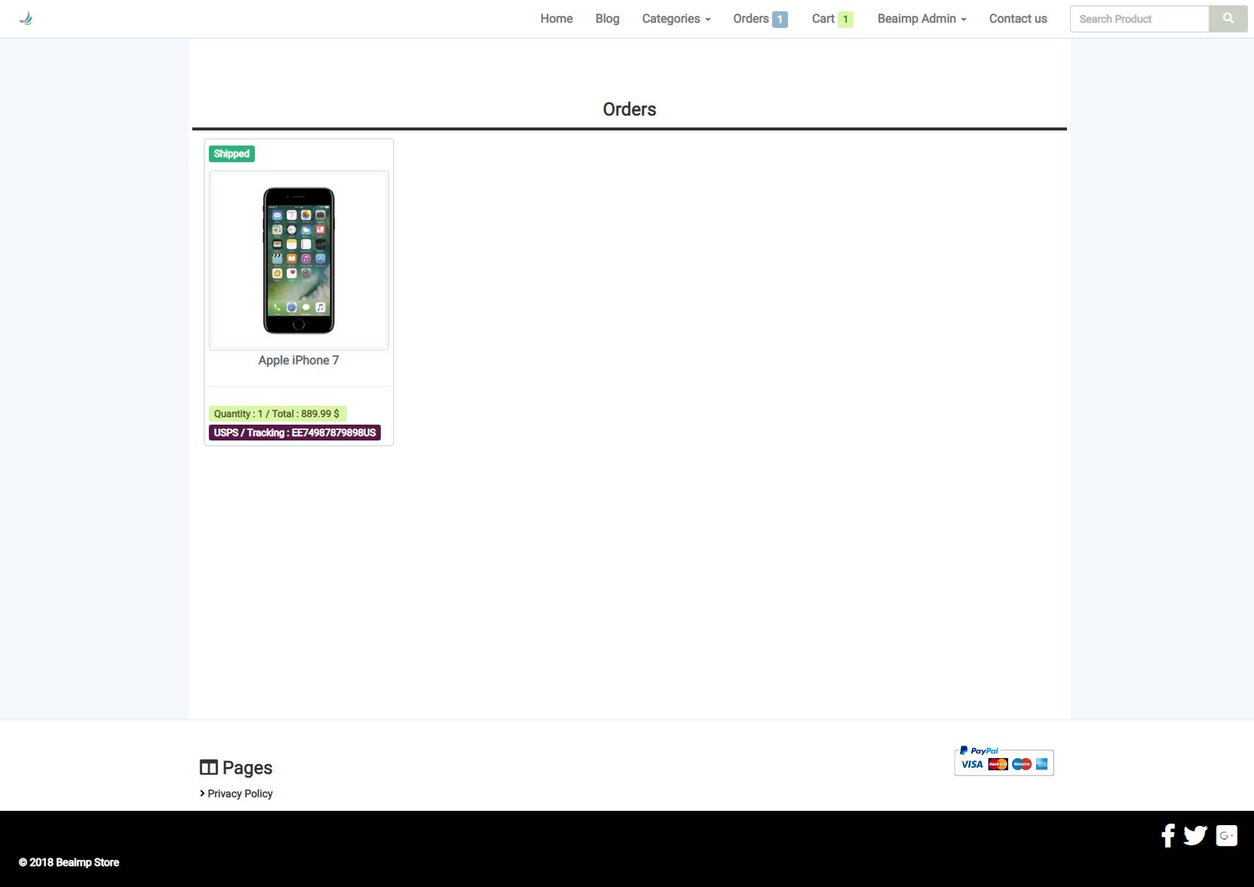The height and width of the screenshot is (887, 1254).
Task: Click the iPhone 7 product thumbnail
Action: (x=299, y=260)
